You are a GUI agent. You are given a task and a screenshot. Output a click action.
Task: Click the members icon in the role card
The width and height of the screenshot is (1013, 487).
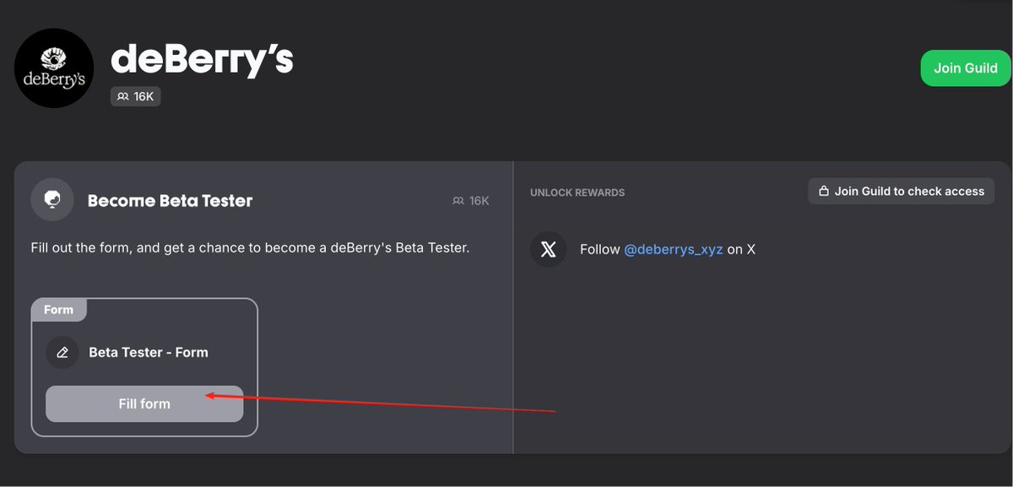458,201
